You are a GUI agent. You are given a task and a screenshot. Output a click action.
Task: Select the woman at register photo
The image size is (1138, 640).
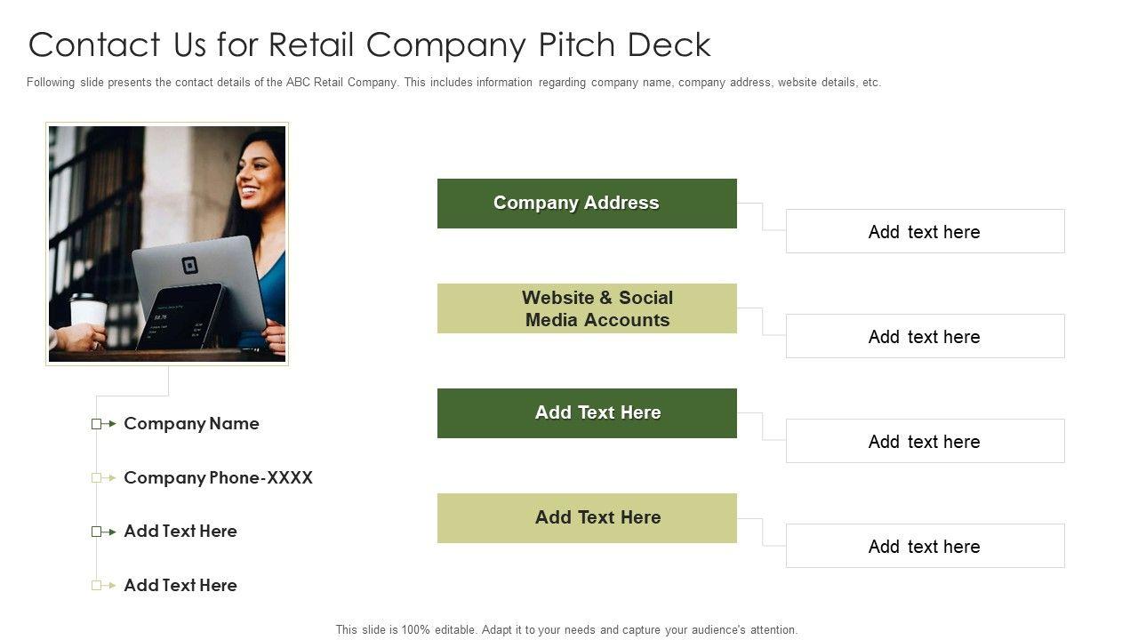click(x=167, y=244)
